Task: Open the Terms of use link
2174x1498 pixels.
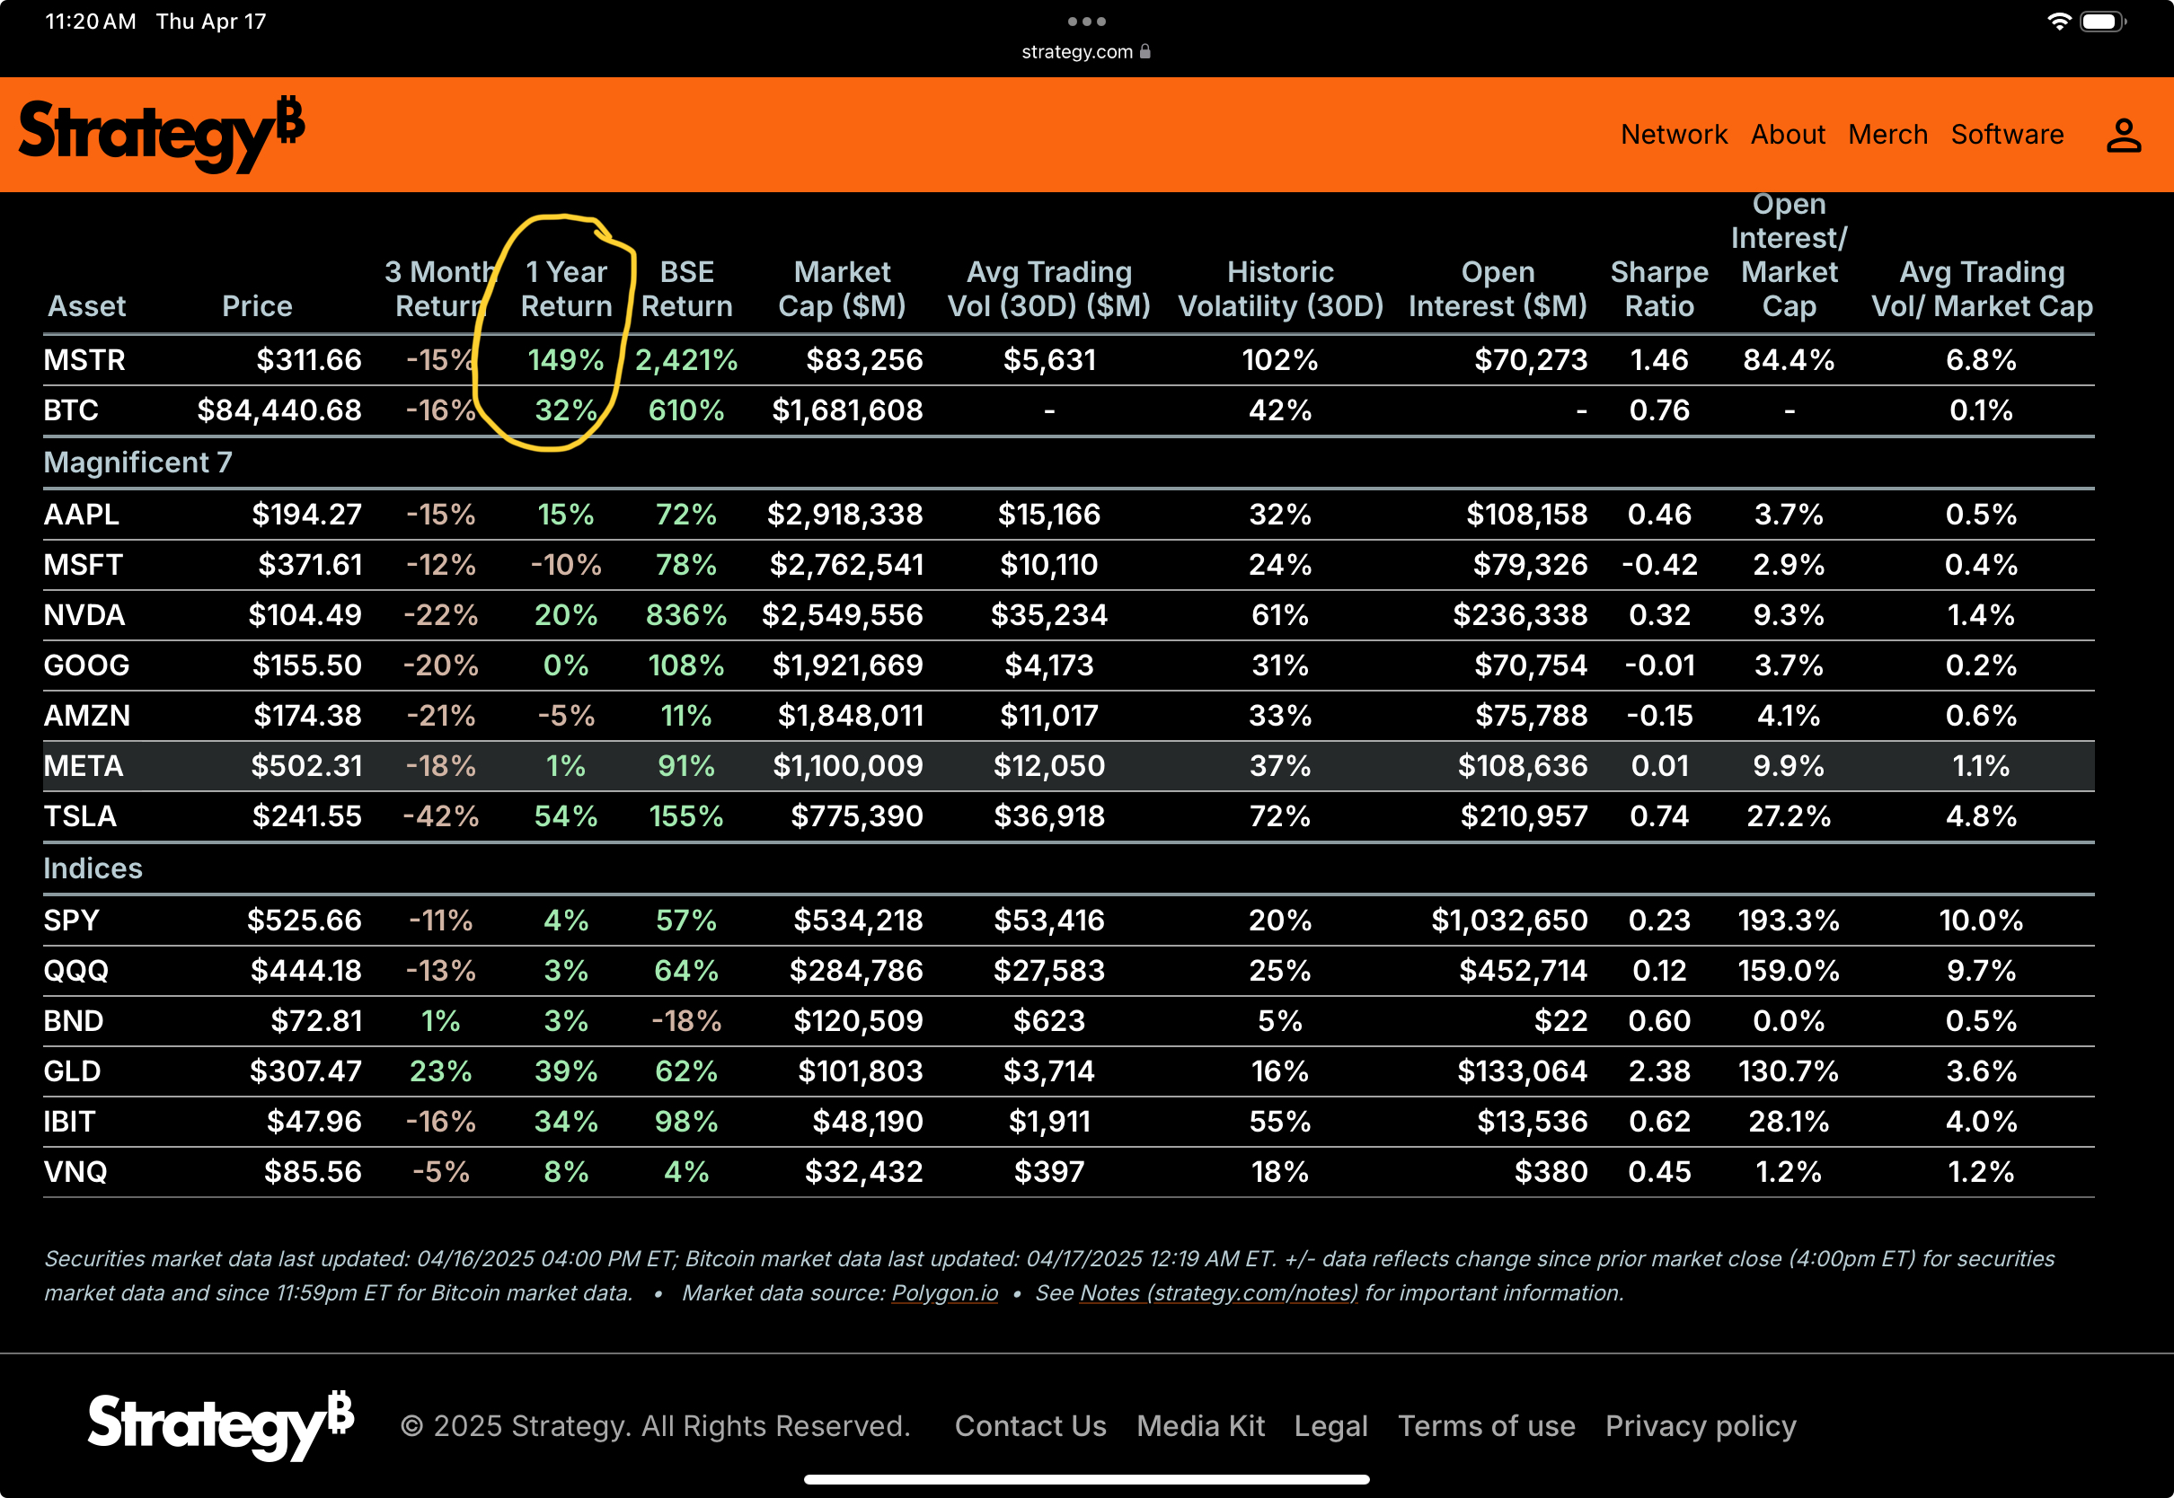Action: pyautogui.click(x=1486, y=1426)
